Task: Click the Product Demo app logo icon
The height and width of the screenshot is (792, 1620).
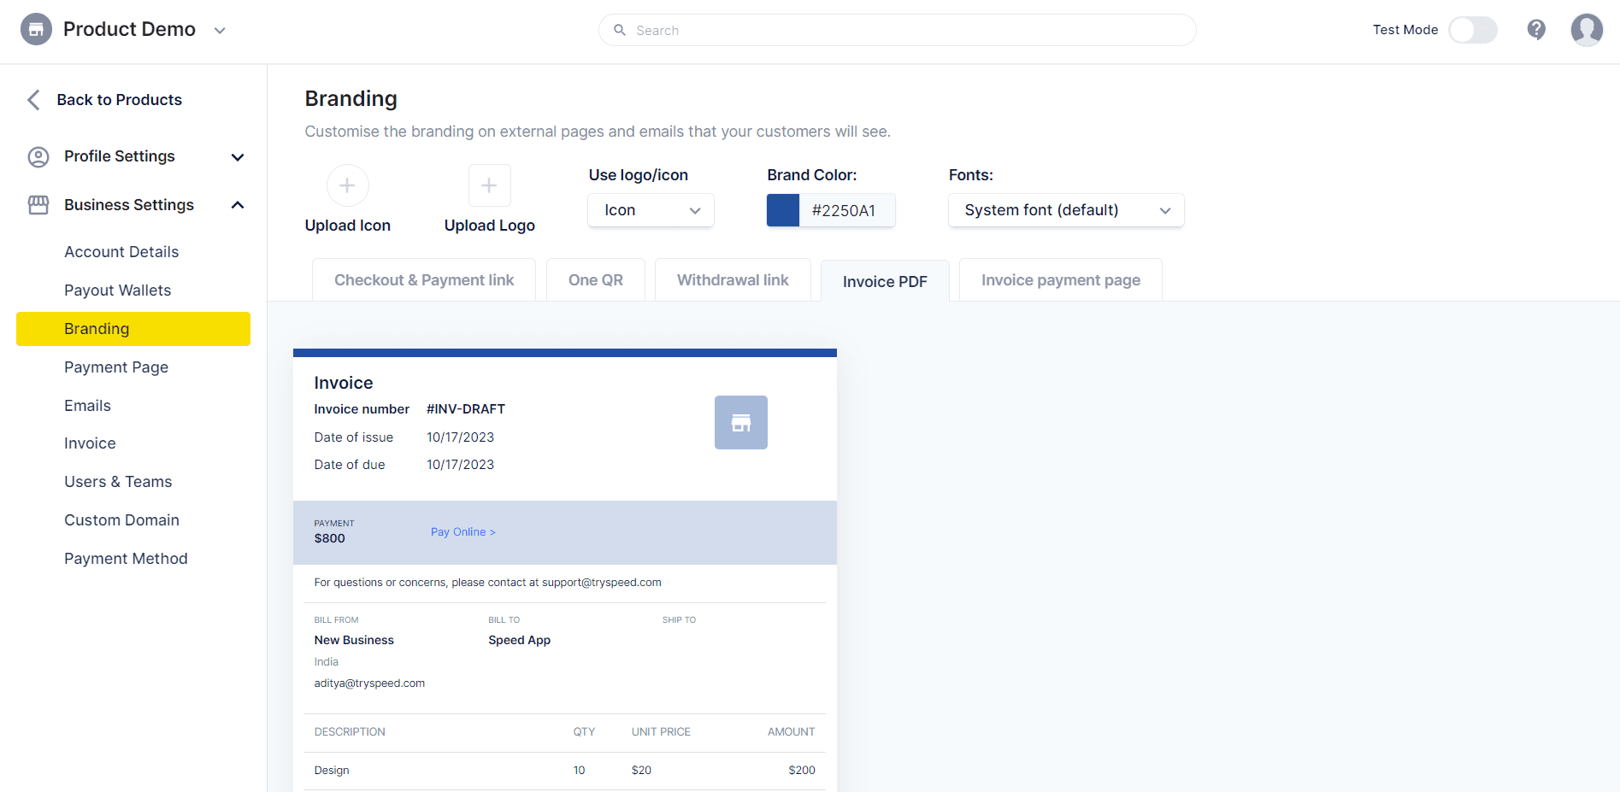Action: [x=35, y=28]
